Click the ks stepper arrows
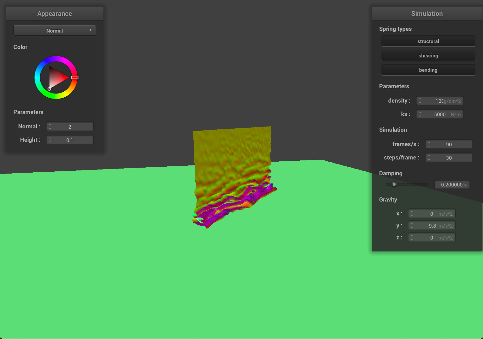 tap(420, 114)
